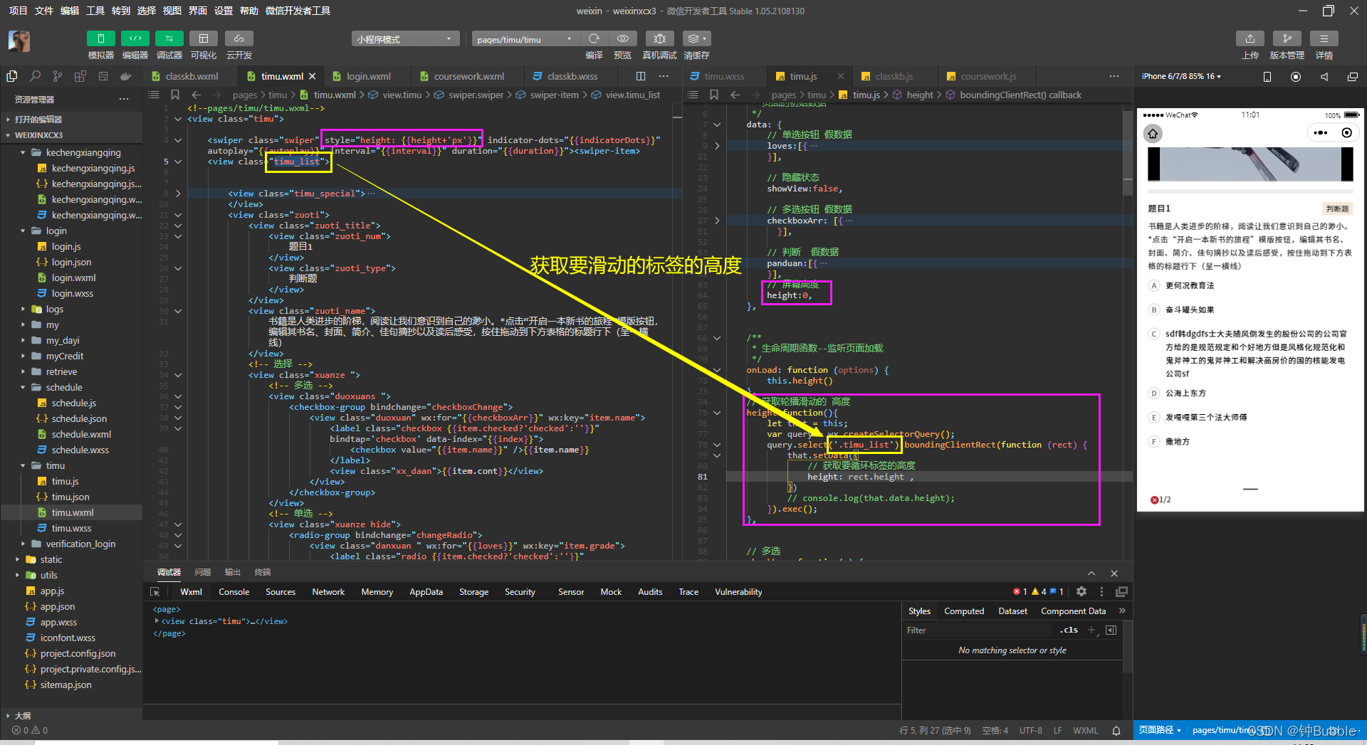Switch to the timu.wxss tab in right editor

(x=724, y=76)
